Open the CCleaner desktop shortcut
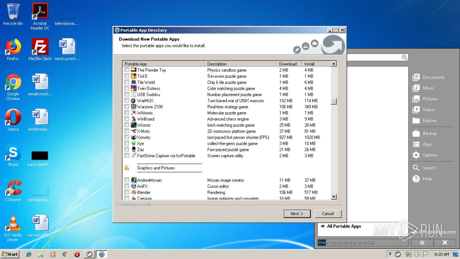The height and width of the screenshot is (259, 460). point(13,191)
